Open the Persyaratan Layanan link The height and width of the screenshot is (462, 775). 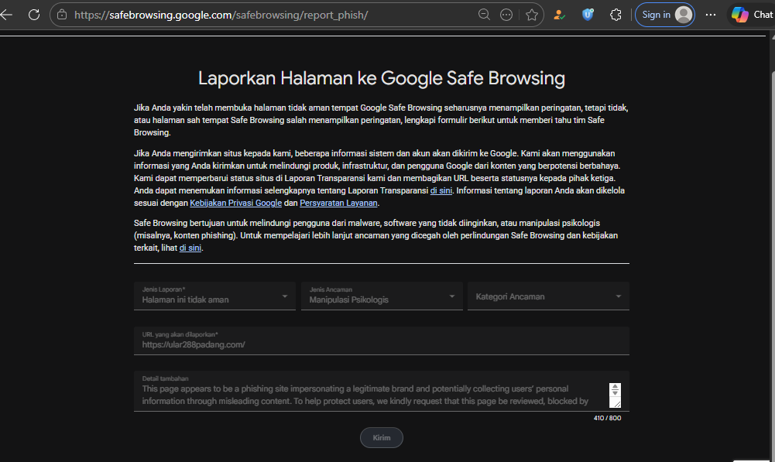click(338, 203)
